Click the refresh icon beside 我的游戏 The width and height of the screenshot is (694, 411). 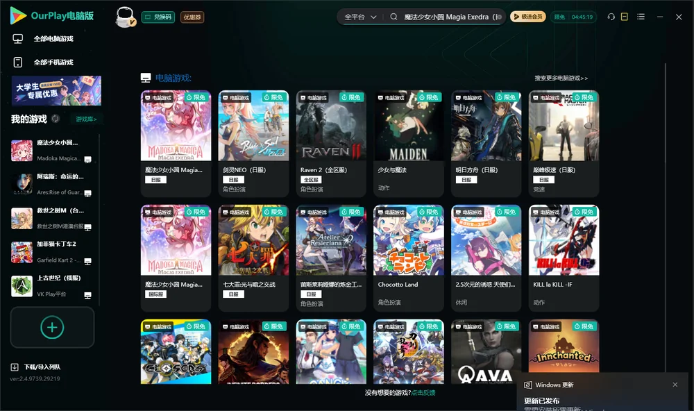[56, 119]
